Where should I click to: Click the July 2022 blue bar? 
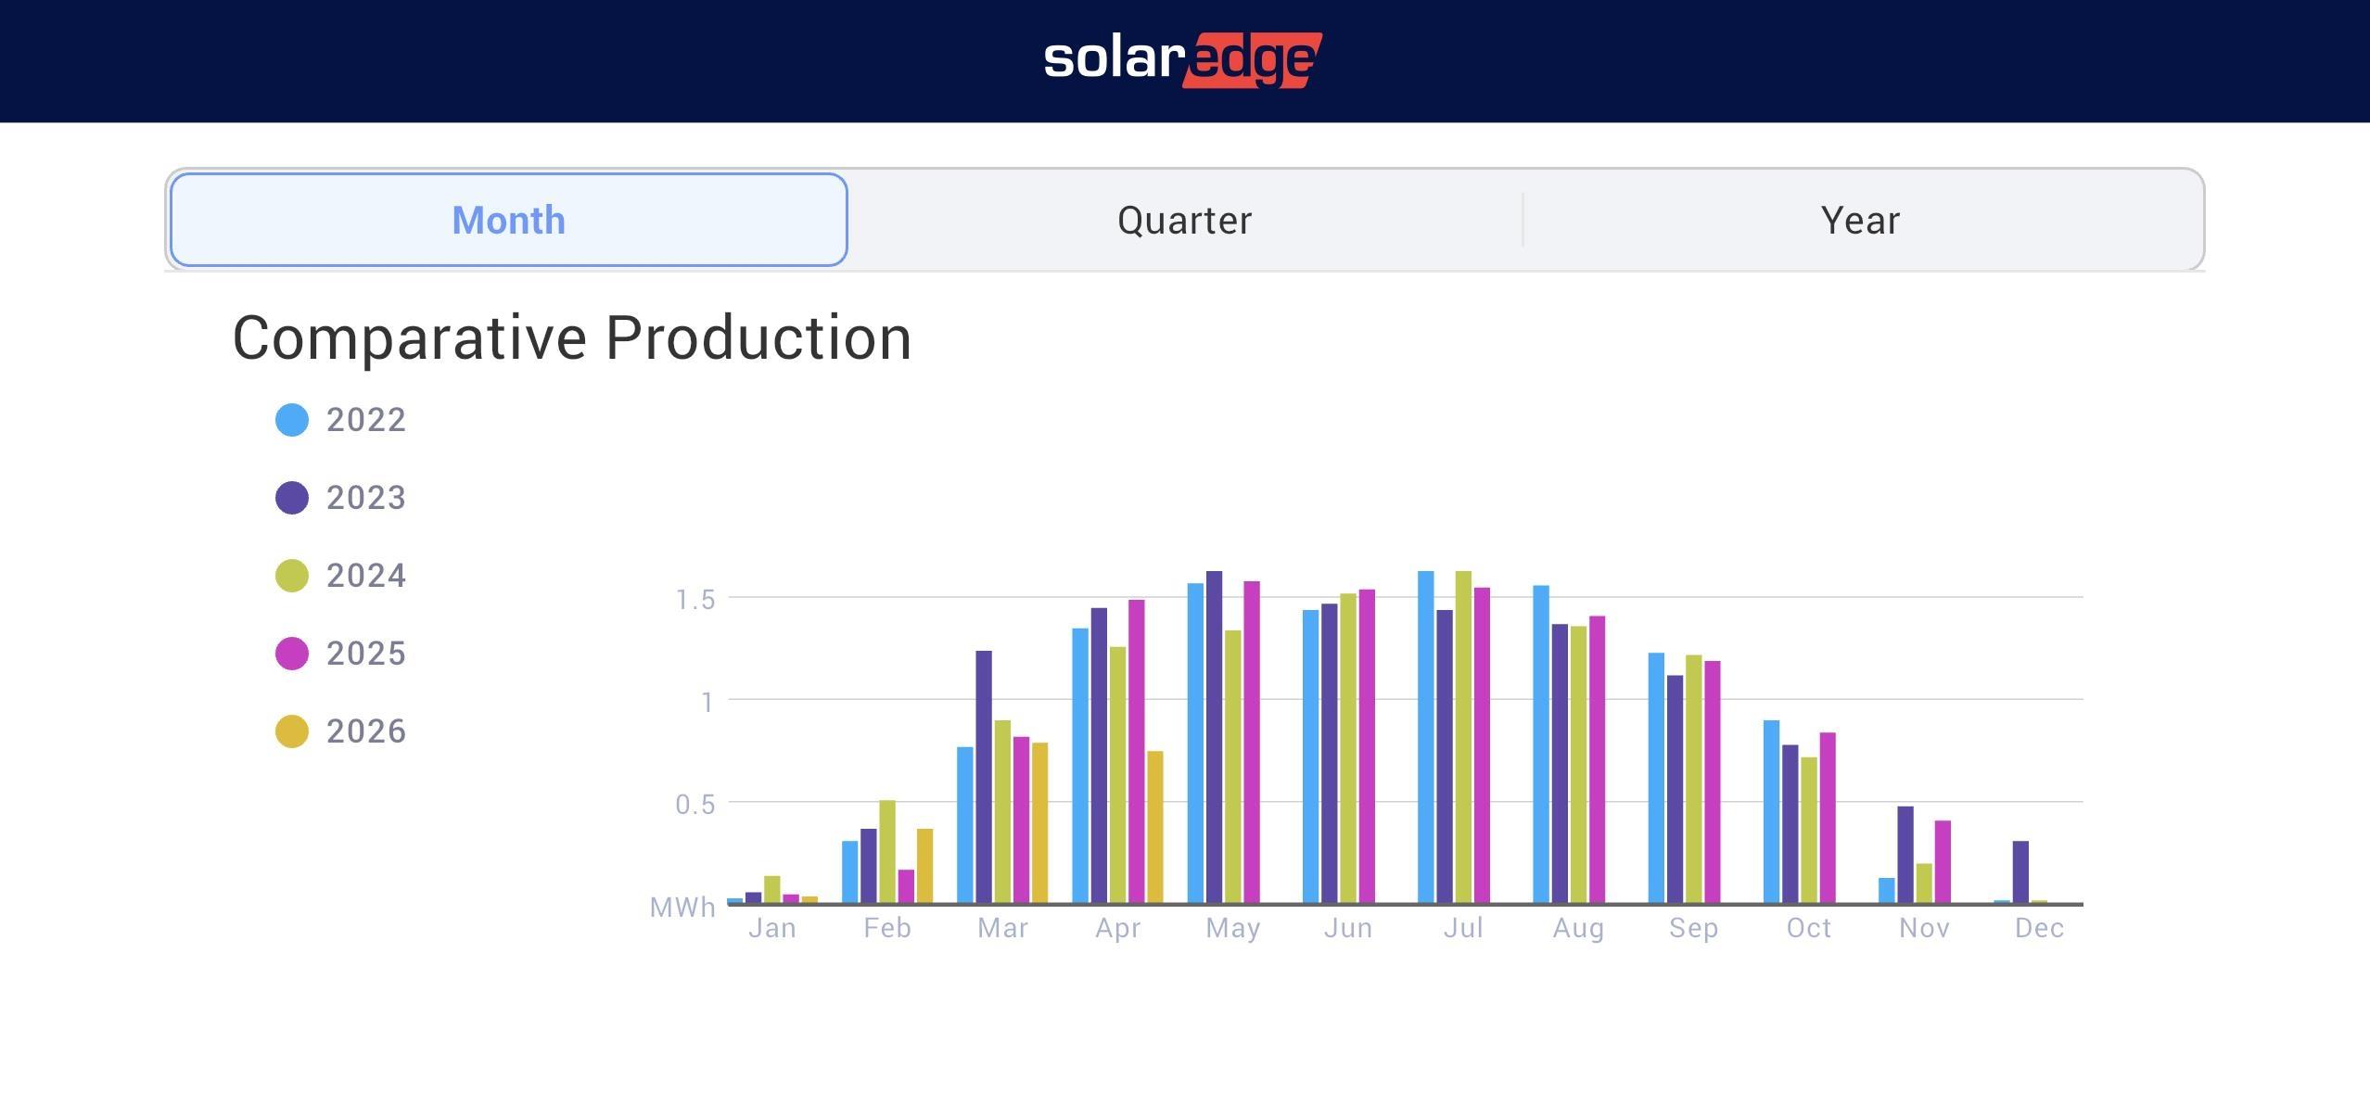pyautogui.click(x=1425, y=737)
